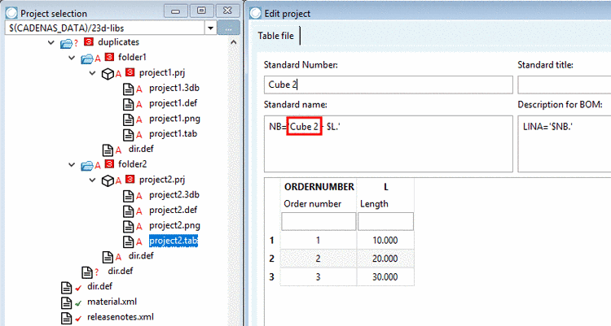Click the material.xml file icon

(66, 302)
